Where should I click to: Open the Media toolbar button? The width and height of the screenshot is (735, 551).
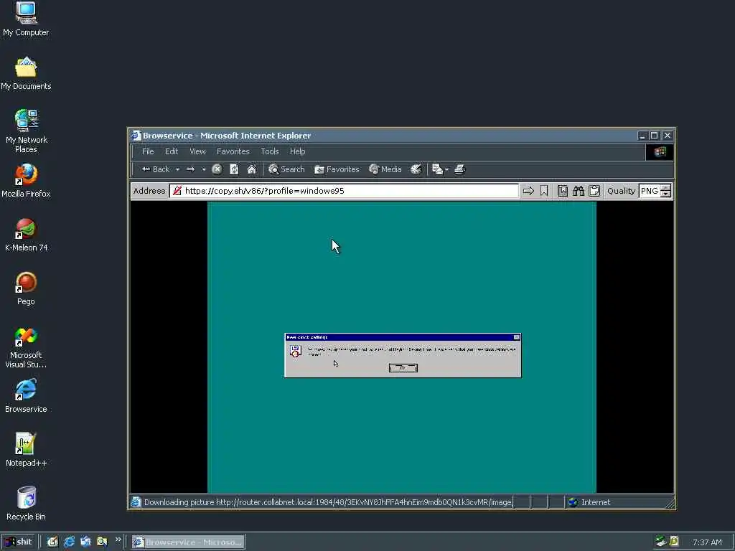(x=385, y=169)
